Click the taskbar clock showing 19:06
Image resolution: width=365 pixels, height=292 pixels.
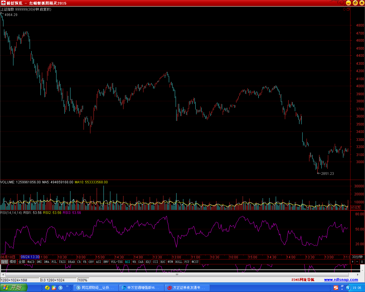(357, 288)
